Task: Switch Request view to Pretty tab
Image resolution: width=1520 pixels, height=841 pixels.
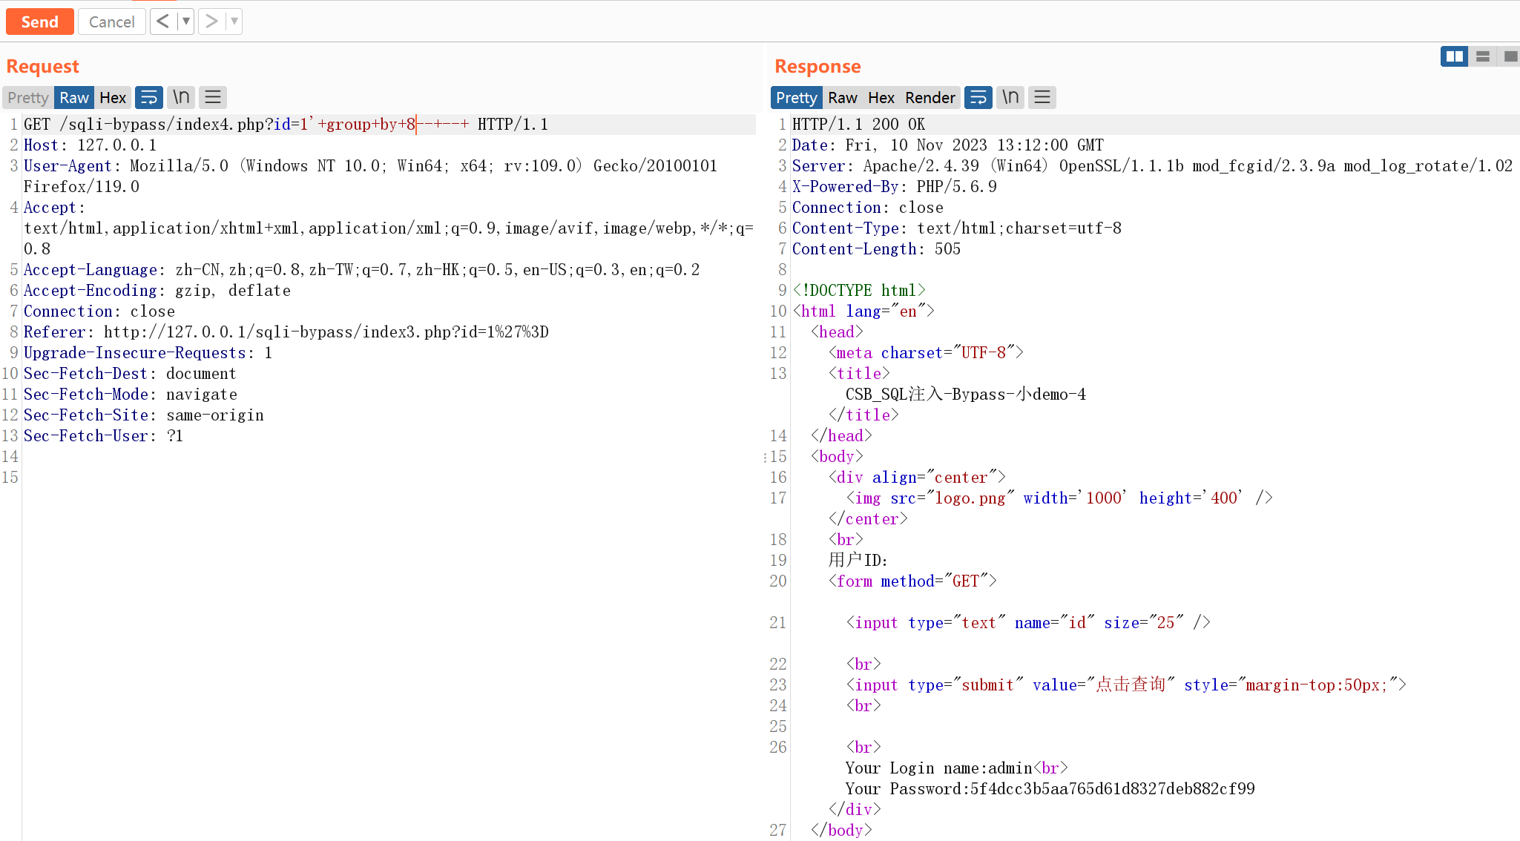Action: click(x=27, y=97)
